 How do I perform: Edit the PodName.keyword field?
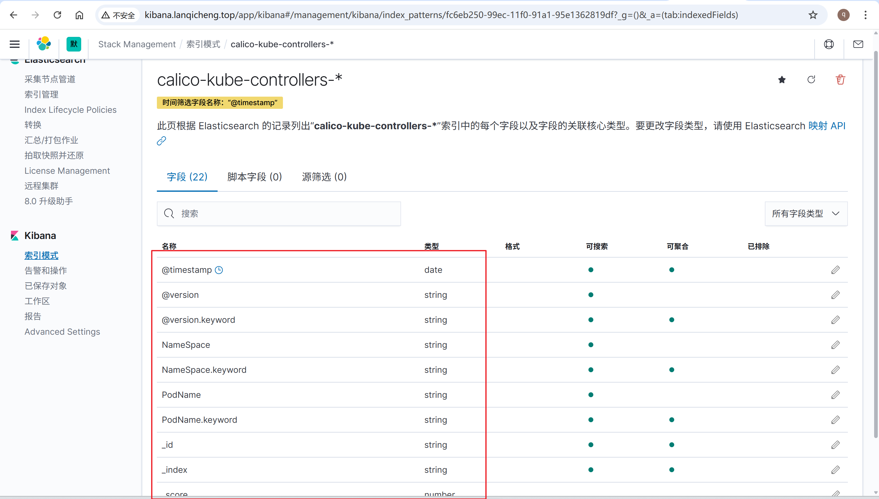click(835, 420)
